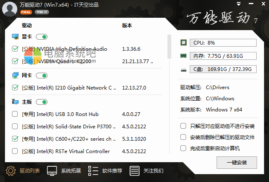
Task: Toggle the 主板 category switch
Action: 42,102
